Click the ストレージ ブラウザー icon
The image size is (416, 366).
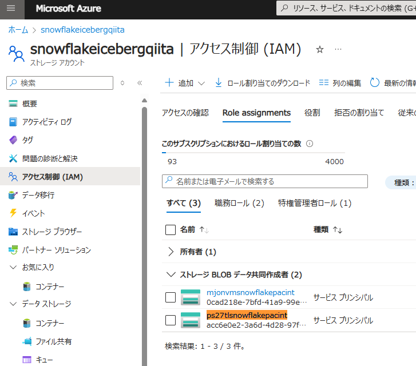tap(13, 232)
